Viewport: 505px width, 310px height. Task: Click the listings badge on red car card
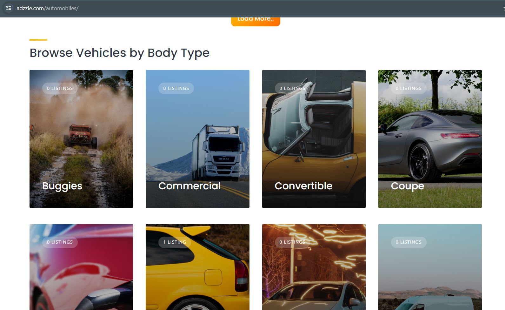[60, 242]
